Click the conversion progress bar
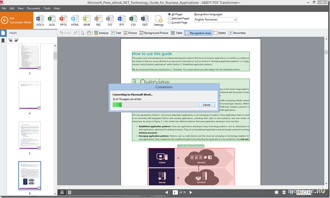 pos(154,105)
